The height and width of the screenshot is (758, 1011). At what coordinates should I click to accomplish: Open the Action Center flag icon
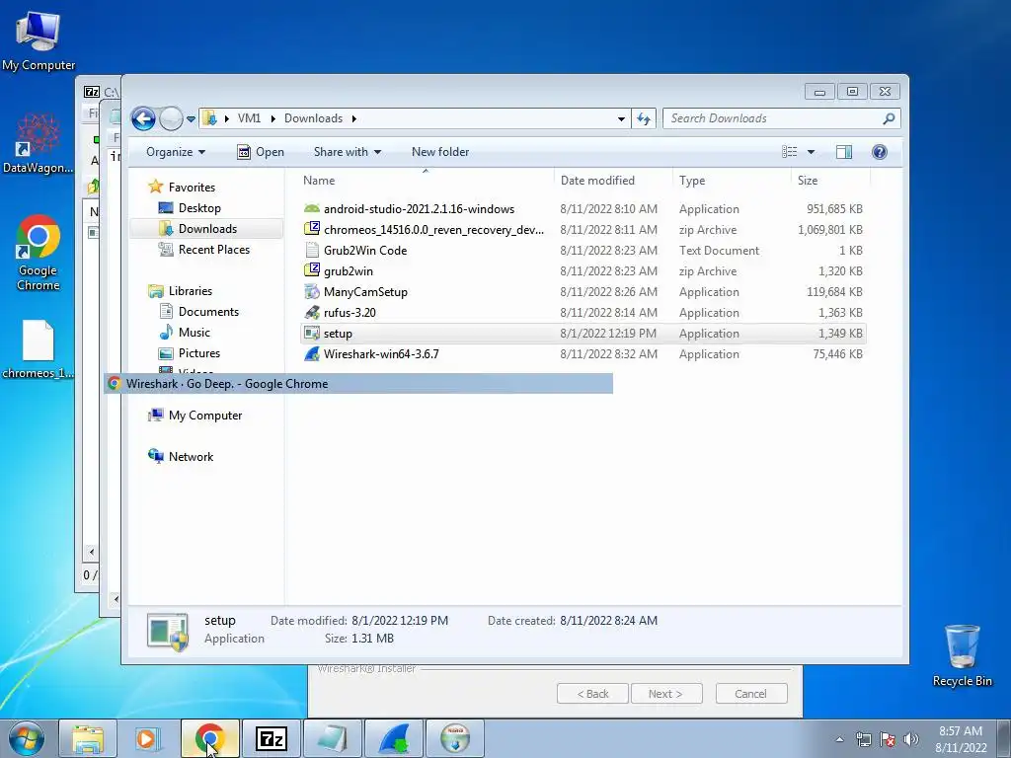click(x=888, y=739)
